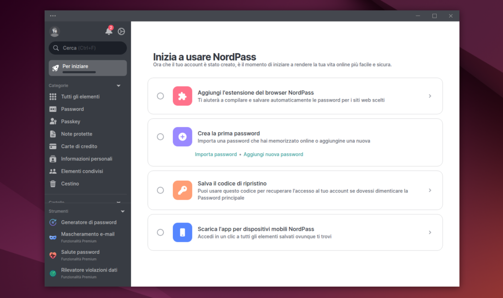Open the Generatore di password tool
This screenshot has height=298, width=503.
88,222
